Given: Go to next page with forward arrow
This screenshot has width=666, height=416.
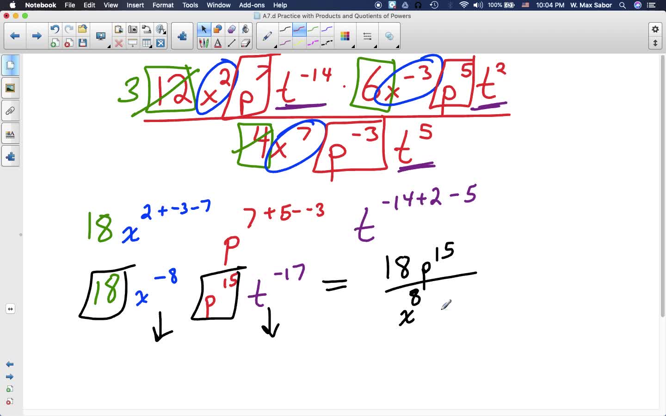Looking at the screenshot, I should point(37,36).
